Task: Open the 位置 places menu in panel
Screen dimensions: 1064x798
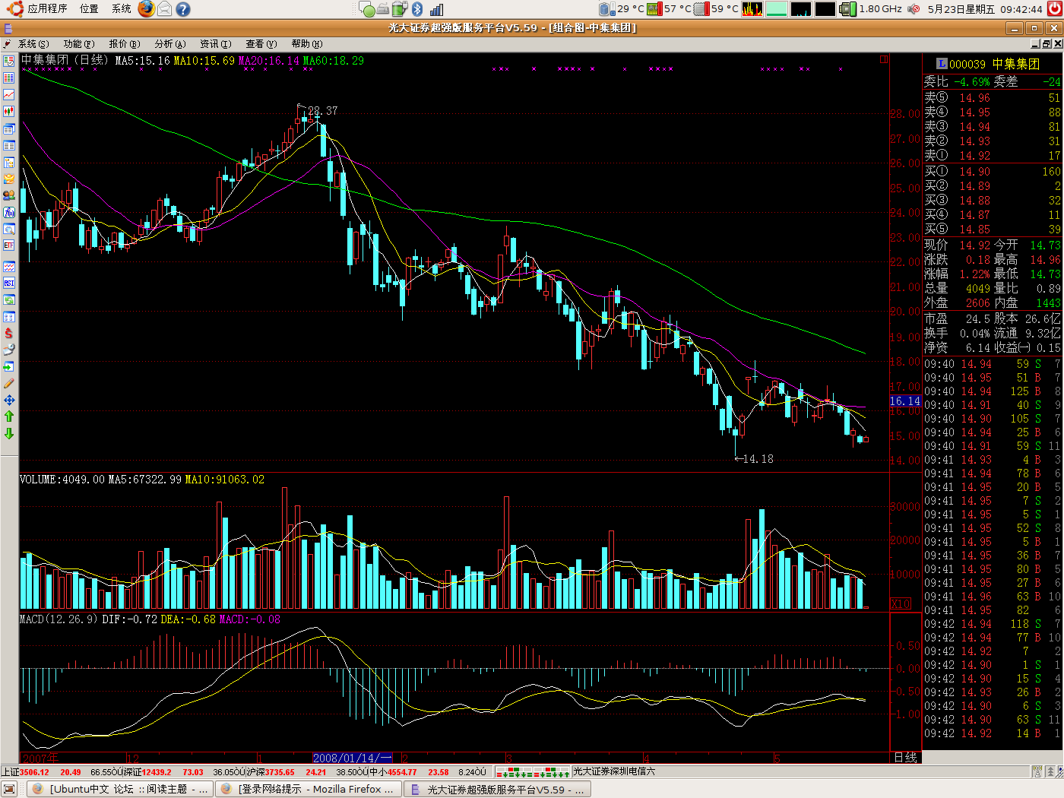Action: (x=89, y=9)
